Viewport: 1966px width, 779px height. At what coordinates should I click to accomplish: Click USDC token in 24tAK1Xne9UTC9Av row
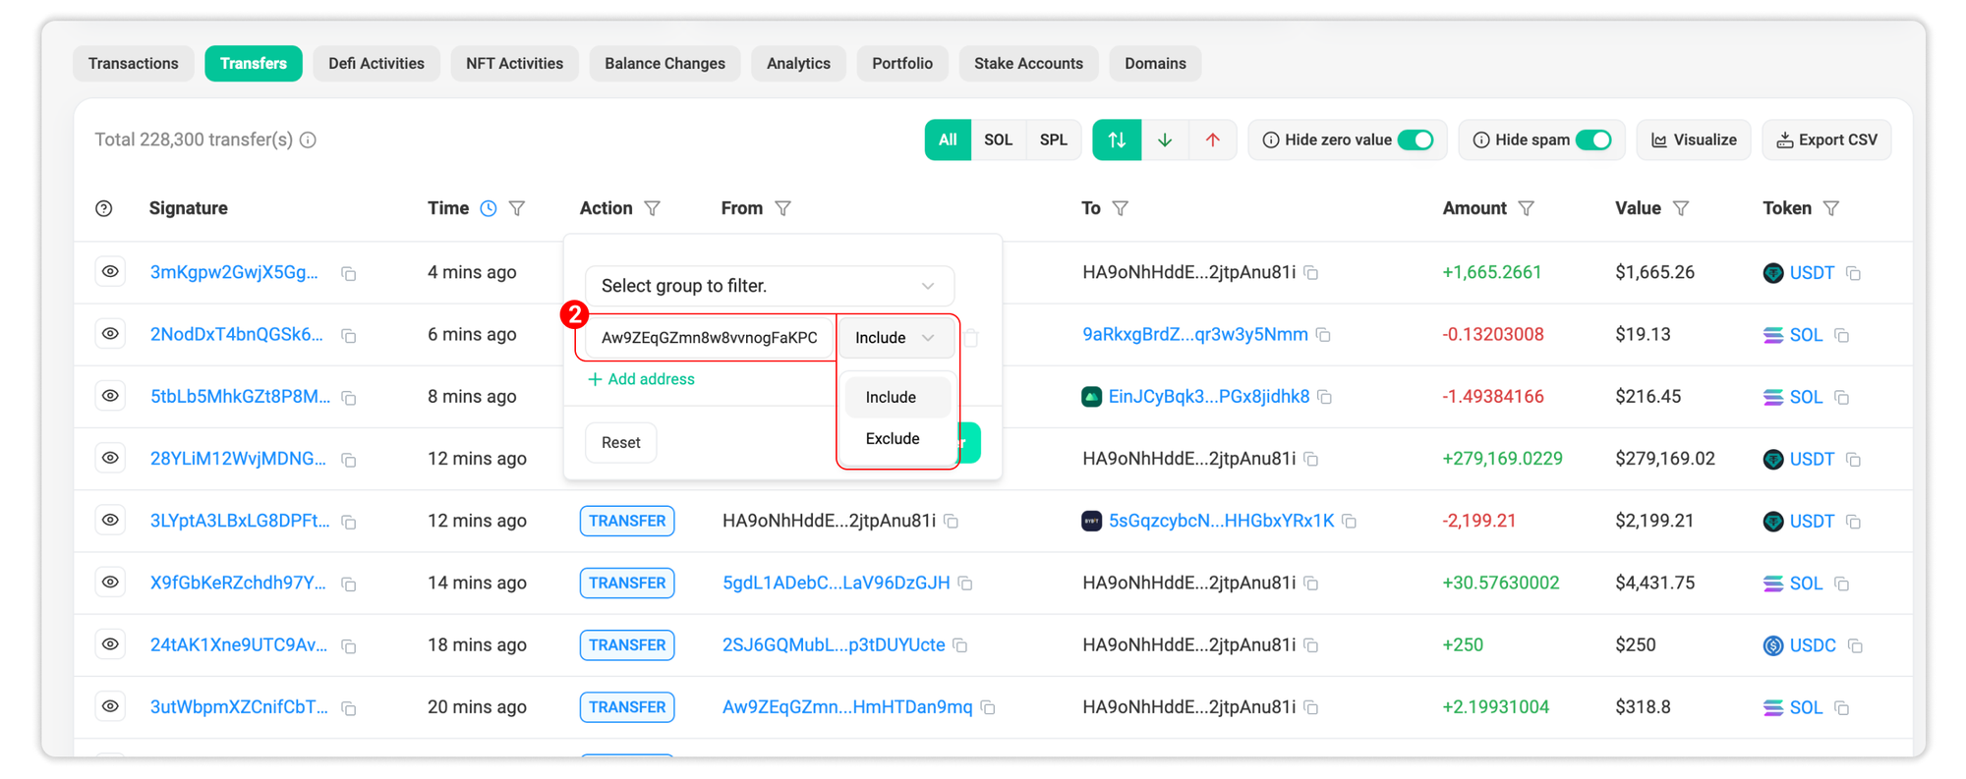(1812, 644)
